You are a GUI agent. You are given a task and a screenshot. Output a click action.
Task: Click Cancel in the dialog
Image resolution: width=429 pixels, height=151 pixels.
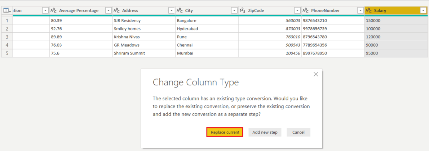pos(298,132)
